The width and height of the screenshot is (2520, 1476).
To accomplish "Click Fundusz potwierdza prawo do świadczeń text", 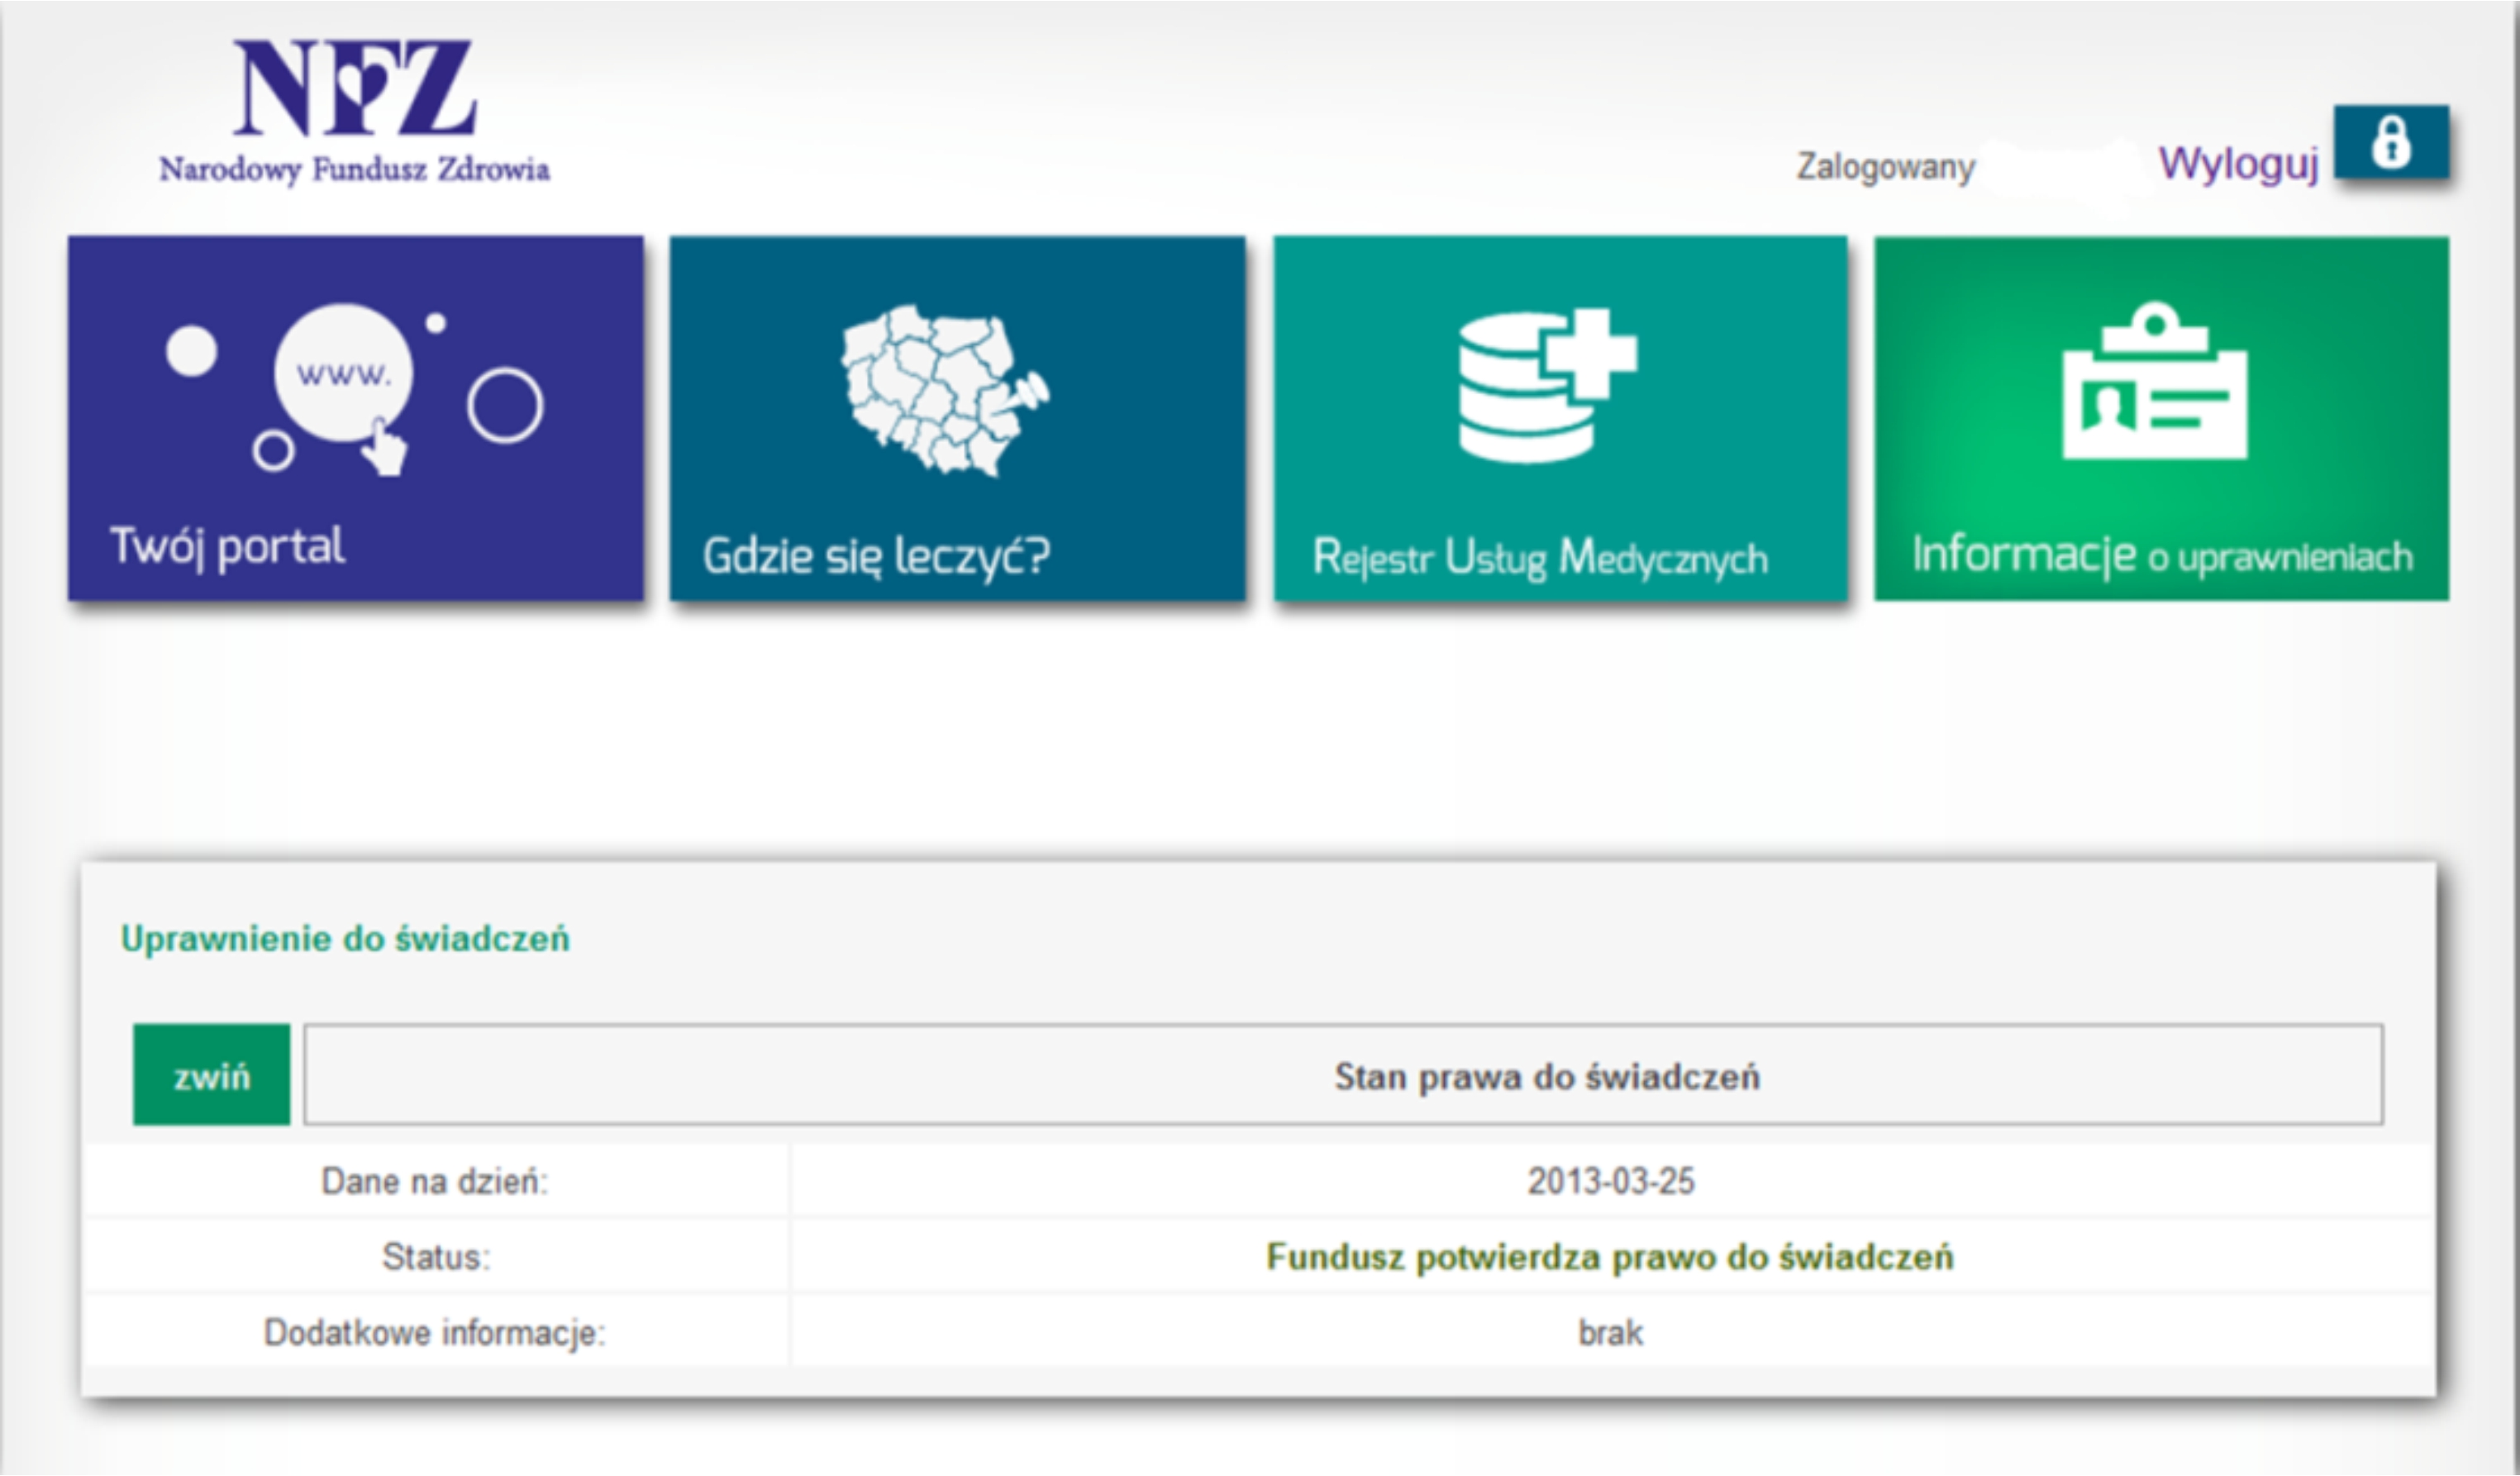I will click(1610, 1257).
